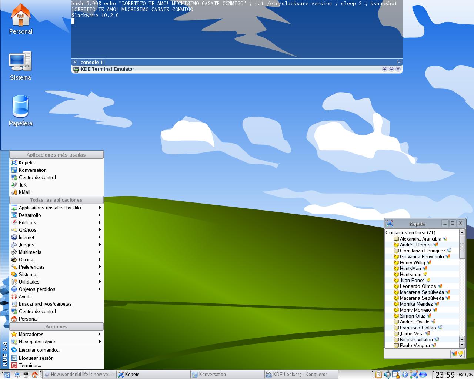Open the Objetos perdidos submenu
This screenshot has width=474, height=379.
[56, 289]
